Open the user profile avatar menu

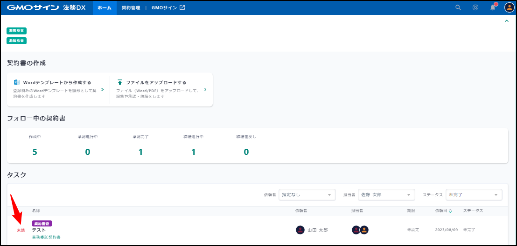pyautogui.click(x=509, y=7)
